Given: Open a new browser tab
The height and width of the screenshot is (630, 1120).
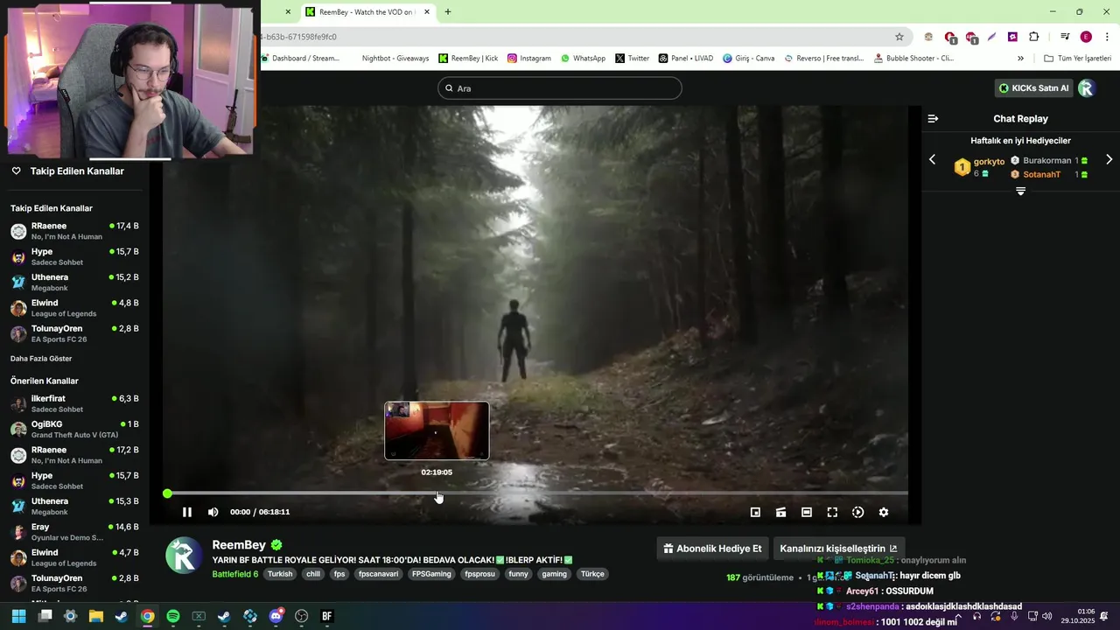Looking at the screenshot, I should (448, 12).
